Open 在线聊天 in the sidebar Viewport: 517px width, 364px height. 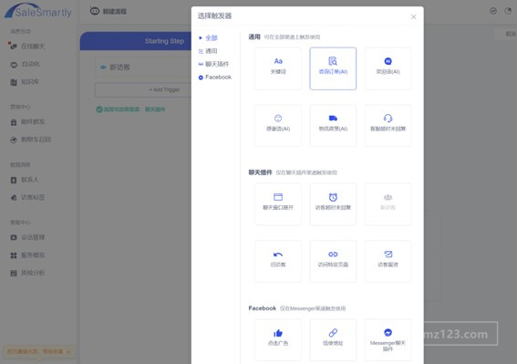click(x=28, y=47)
